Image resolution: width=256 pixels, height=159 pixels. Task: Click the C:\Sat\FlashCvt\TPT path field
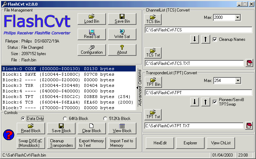pyautogui.click(x=199, y=93)
